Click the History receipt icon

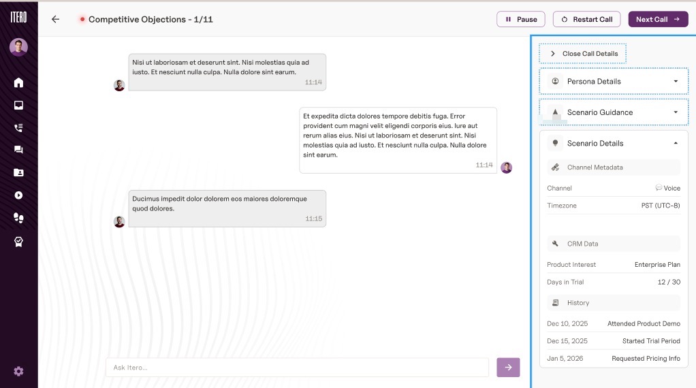click(x=555, y=302)
